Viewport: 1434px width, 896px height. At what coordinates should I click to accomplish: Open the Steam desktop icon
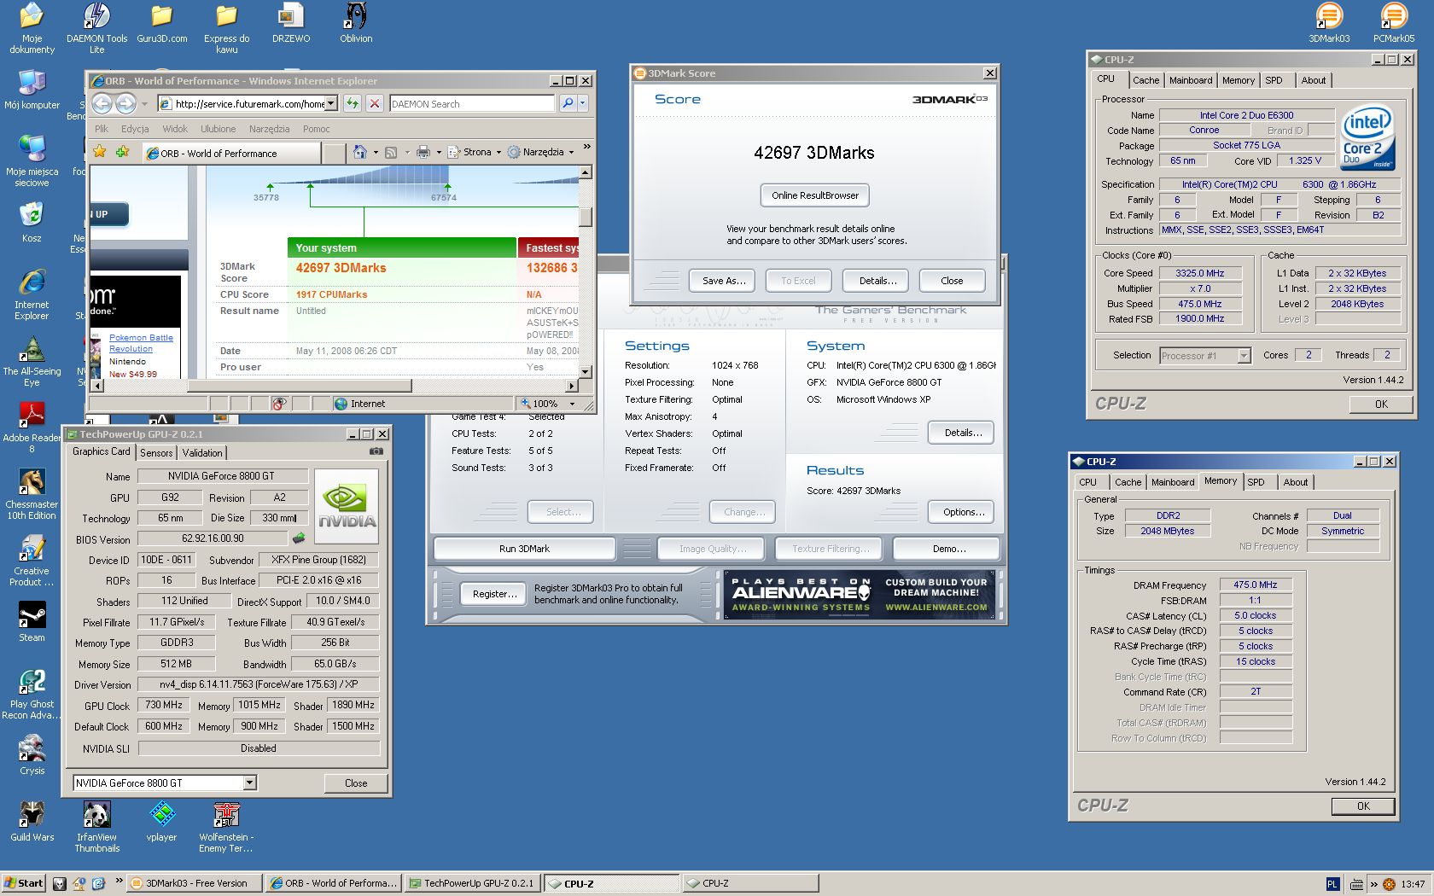(32, 622)
